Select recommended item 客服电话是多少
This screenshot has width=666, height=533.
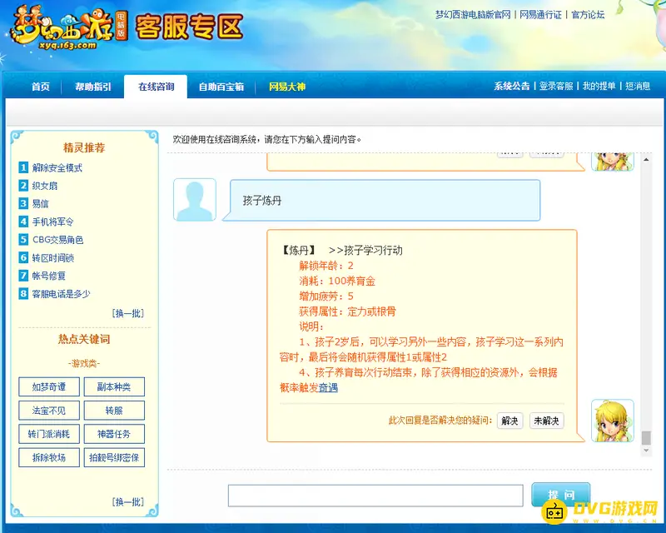coord(61,294)
